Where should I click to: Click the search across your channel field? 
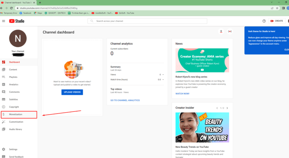point(147,21)
